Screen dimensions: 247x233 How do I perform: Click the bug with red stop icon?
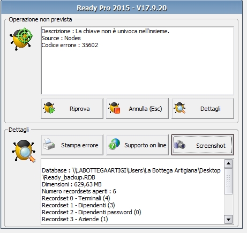[115, 108]
